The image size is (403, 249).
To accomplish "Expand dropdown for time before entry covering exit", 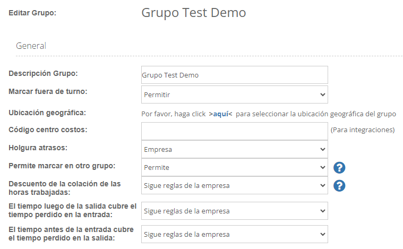I will point(234,234).
